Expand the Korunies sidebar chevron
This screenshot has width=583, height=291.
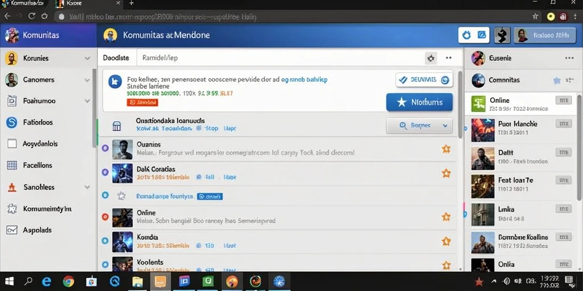87,59
